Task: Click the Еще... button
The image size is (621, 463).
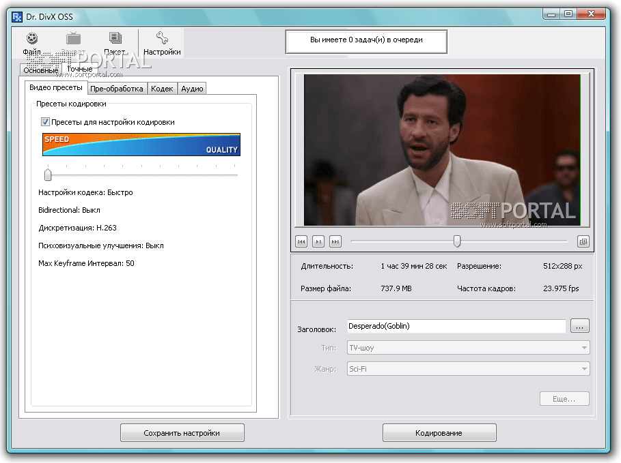Action: pos(564,399)
